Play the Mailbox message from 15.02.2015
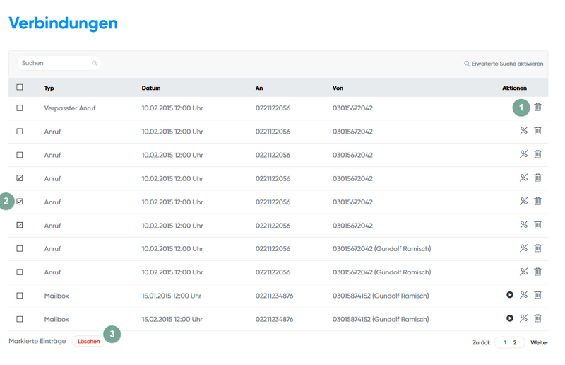The width and height of the screenshot is (565, 365). (x=510, y=318)
